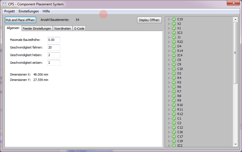Click the green check icon beside R10
This screenshot has width=242, height=152.
[174, 105]
